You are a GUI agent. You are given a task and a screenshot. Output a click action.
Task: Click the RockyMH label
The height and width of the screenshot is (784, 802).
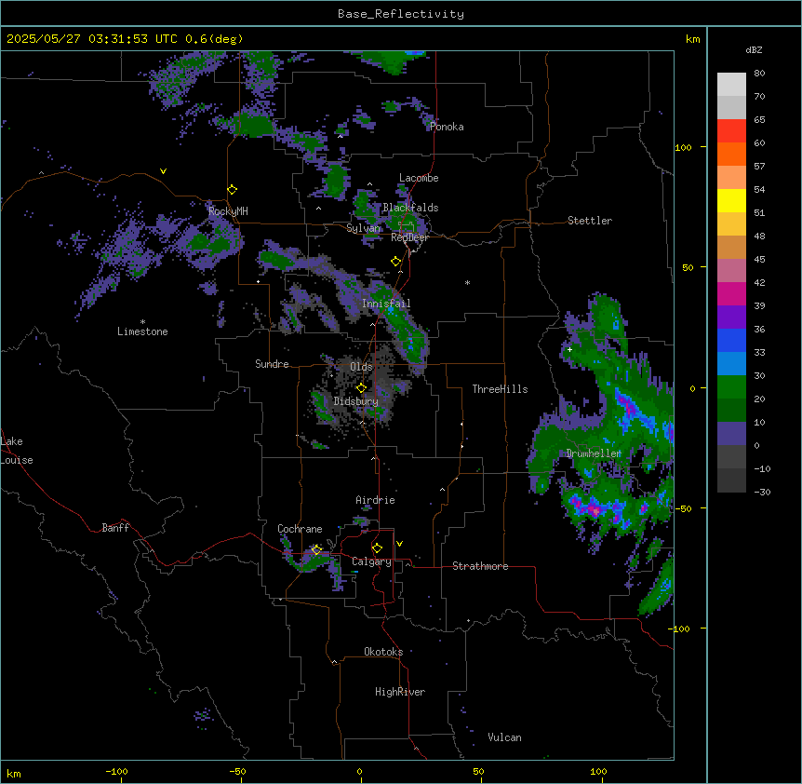coord(228,211)
